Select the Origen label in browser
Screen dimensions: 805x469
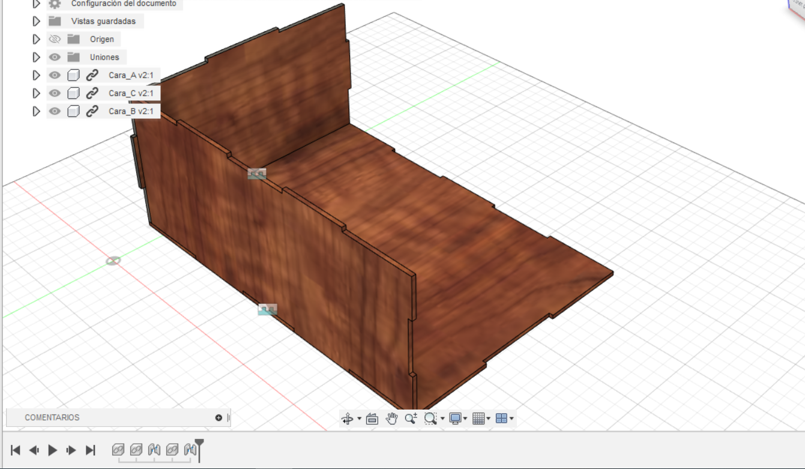[x=102, y=39]
